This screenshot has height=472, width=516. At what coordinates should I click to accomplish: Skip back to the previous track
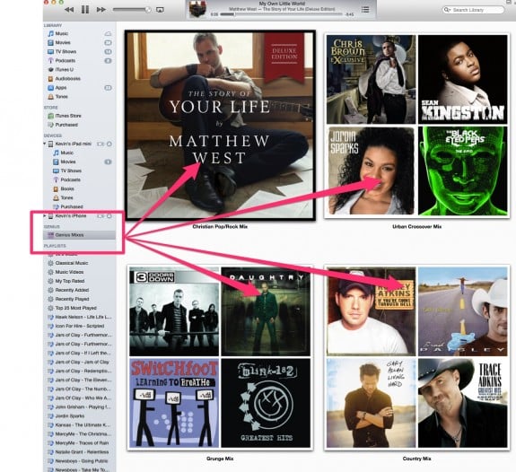69,10
